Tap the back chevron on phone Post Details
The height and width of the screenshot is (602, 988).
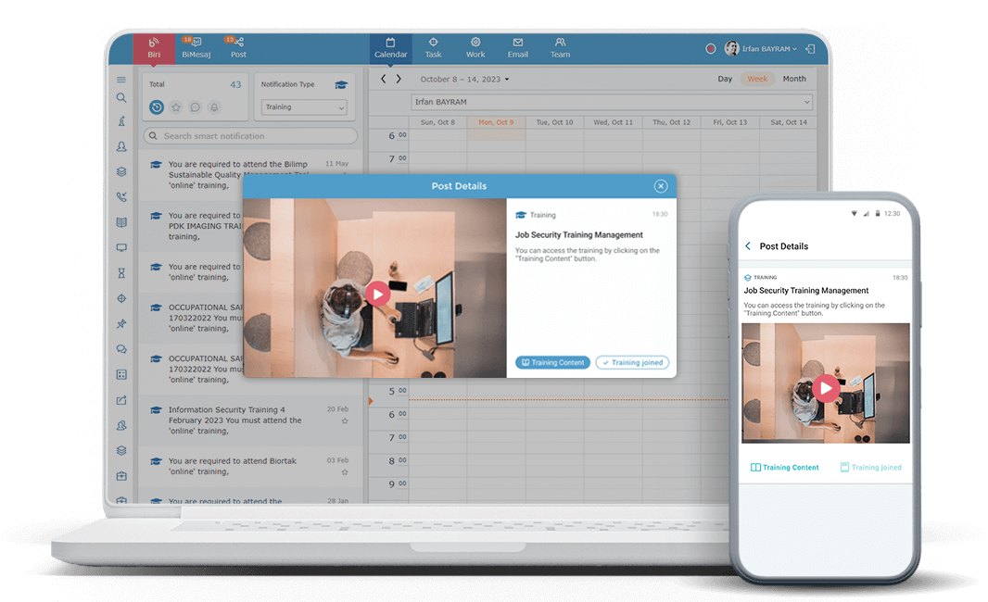tap(748, 246)
